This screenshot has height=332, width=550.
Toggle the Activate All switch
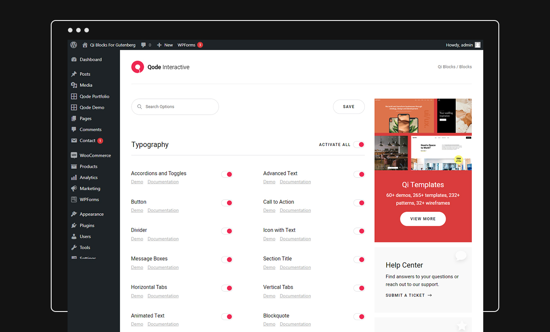click(x=359, y=145)
